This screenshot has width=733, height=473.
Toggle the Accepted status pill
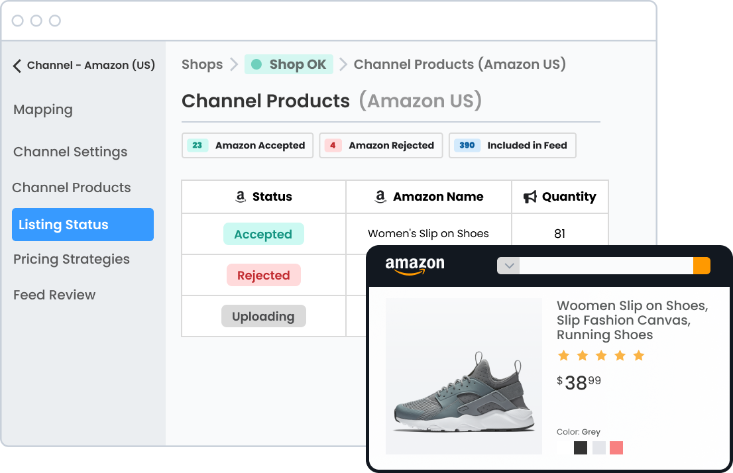point(264,234)
